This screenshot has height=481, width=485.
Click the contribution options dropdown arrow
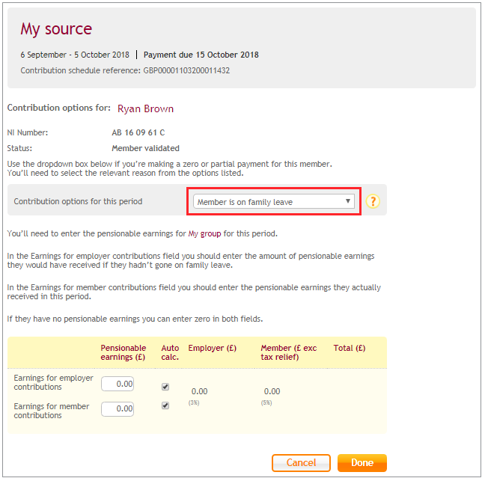coord(348,201)
